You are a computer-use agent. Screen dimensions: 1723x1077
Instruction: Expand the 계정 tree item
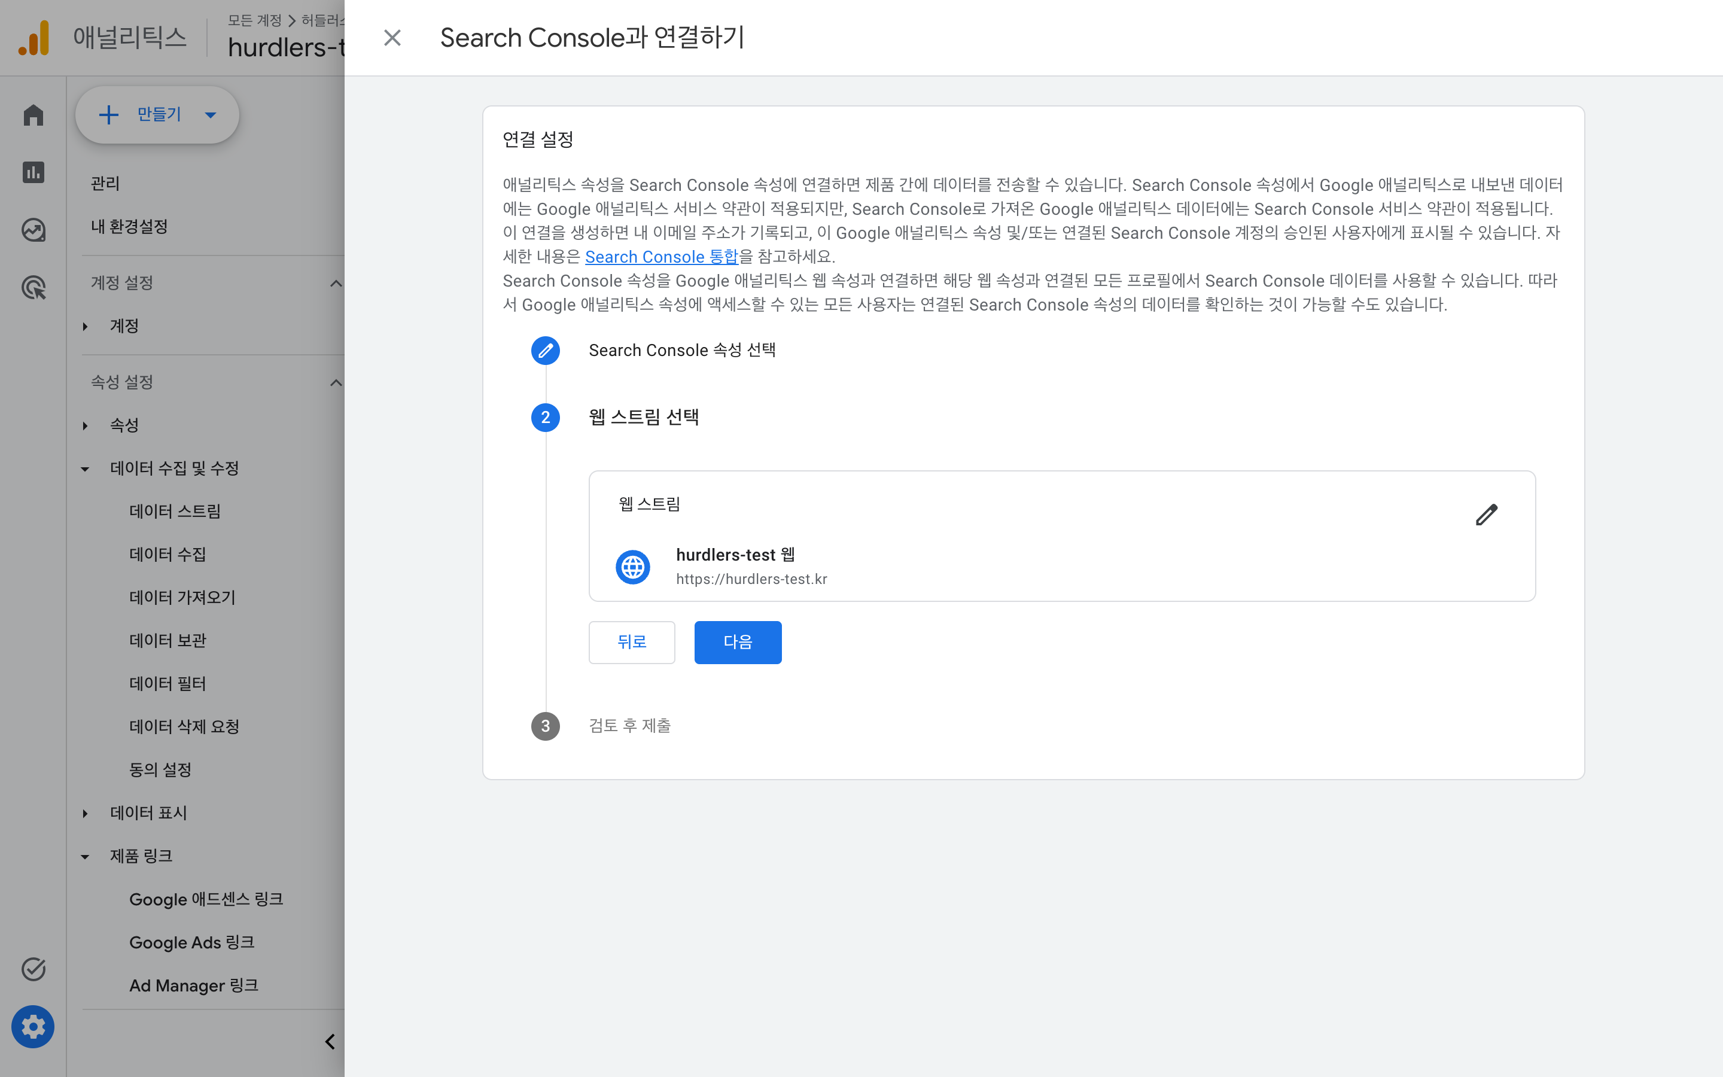point(85,326)
